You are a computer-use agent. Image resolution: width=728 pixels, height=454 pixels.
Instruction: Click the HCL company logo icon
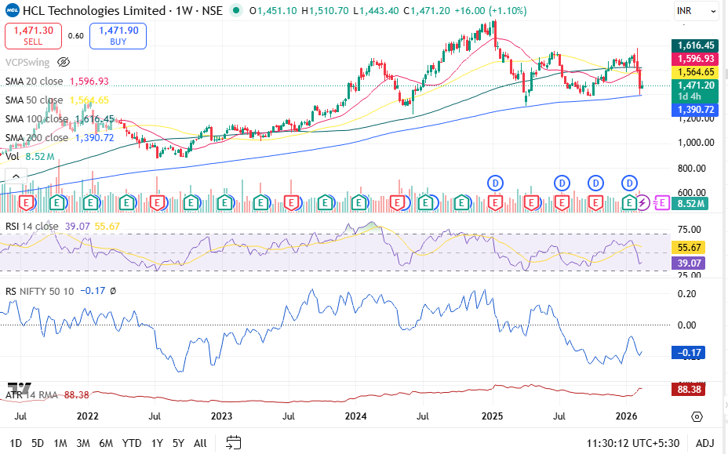tap(13, 10)
